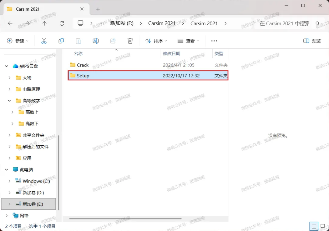
Task: Select 新加卷 (E:) in sidebar
Action: (x=29, y=204)
